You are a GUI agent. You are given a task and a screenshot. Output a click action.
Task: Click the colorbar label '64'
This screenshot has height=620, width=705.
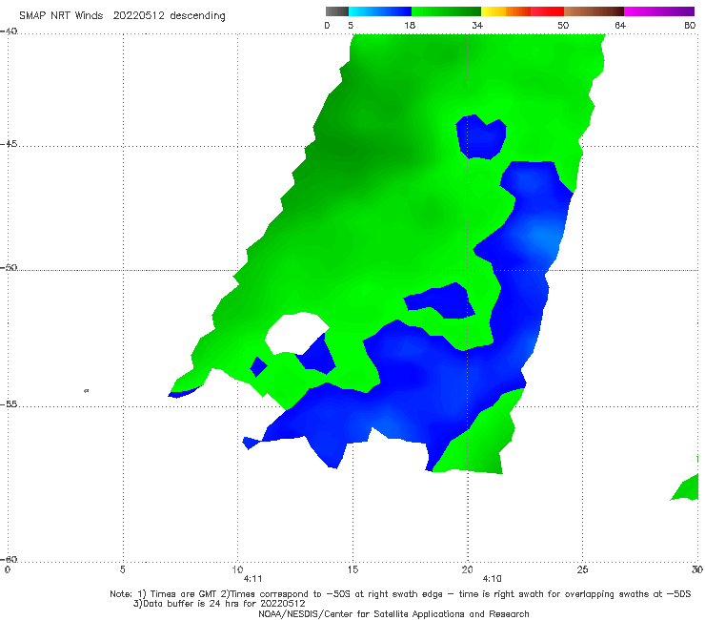(x=620, y=25)
